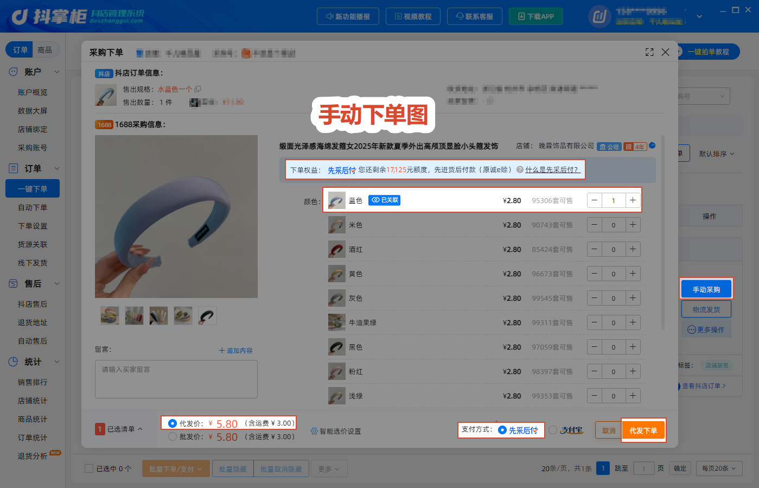
Task: Copy the 水蓝色一个 specification text
Action: [198, 89]
